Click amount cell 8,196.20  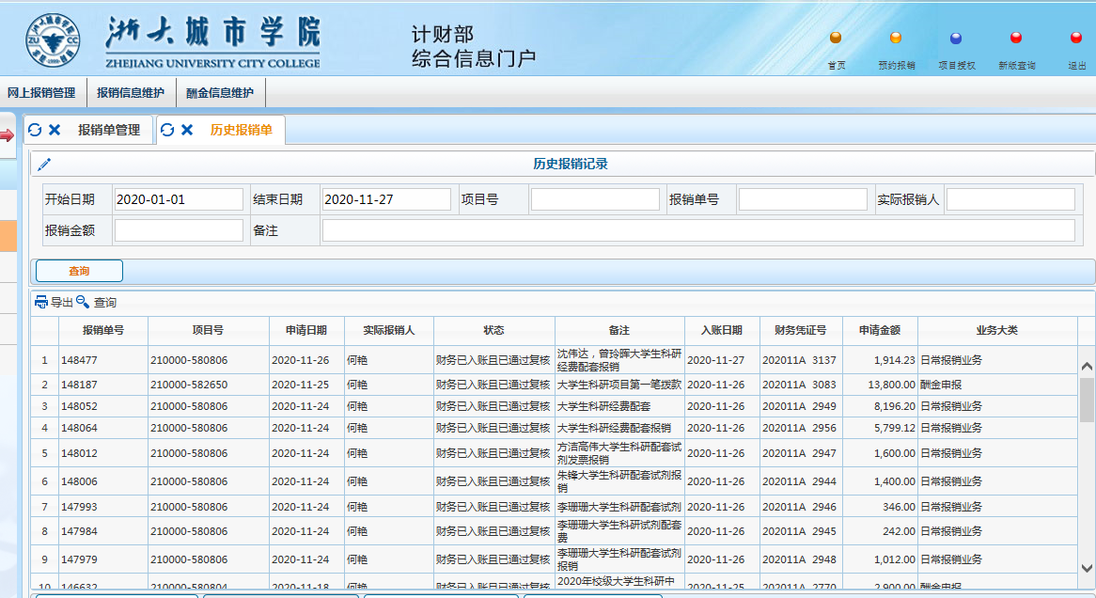point(894,406)
